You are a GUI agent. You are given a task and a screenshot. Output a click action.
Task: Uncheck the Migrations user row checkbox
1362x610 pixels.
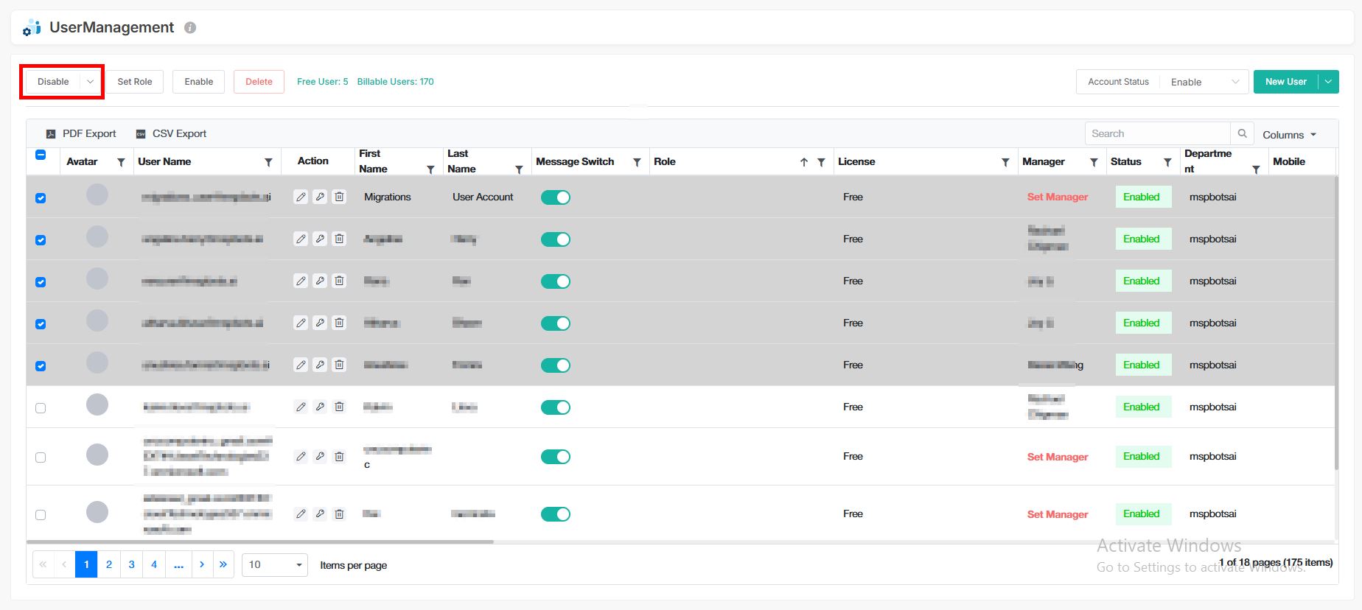tap(41, 198)
